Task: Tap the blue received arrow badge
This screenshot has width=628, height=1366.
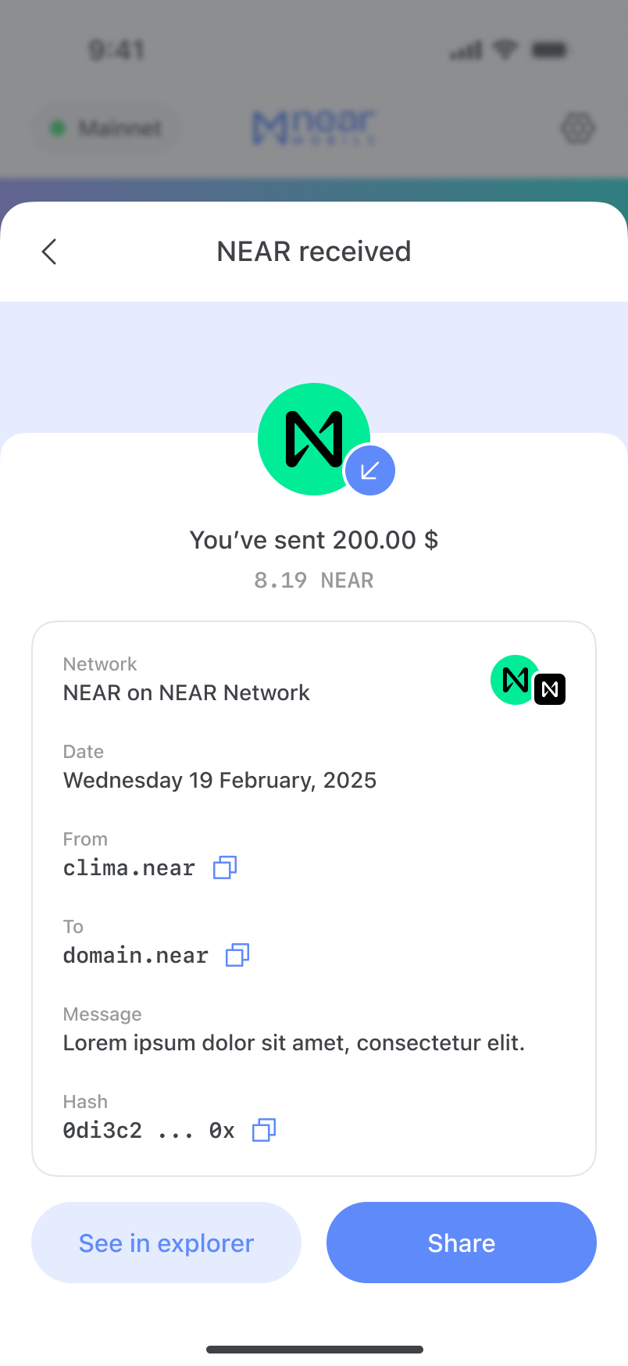Action: tap(370, 470)
